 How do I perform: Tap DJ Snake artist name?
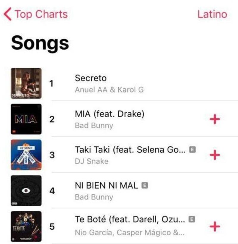coord(92,161)
